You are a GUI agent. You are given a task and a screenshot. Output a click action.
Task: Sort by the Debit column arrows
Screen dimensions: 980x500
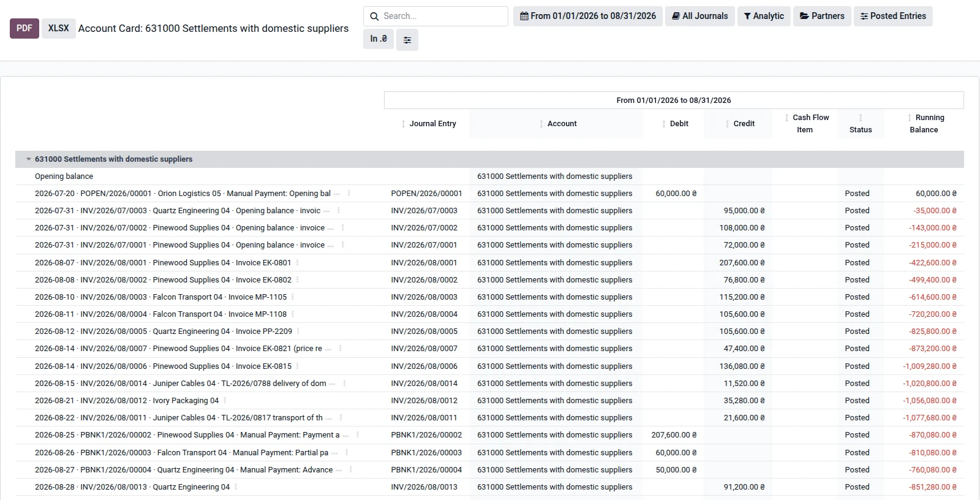664,124
